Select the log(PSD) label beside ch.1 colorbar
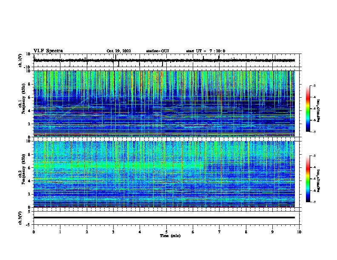Viewport: 337px width, 260px height. tap(319, 111)
